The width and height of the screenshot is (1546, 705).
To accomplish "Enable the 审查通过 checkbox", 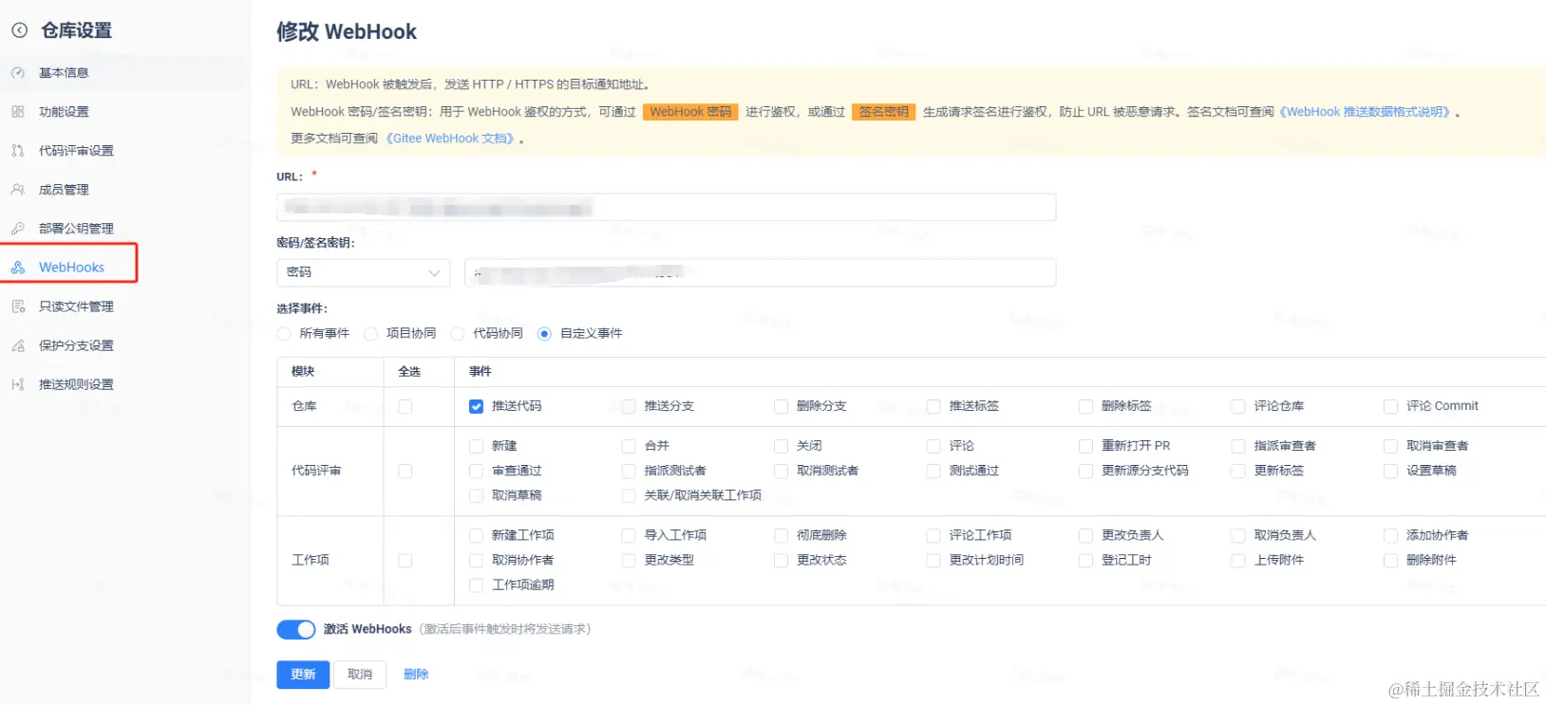I will (x=476, y=471).
